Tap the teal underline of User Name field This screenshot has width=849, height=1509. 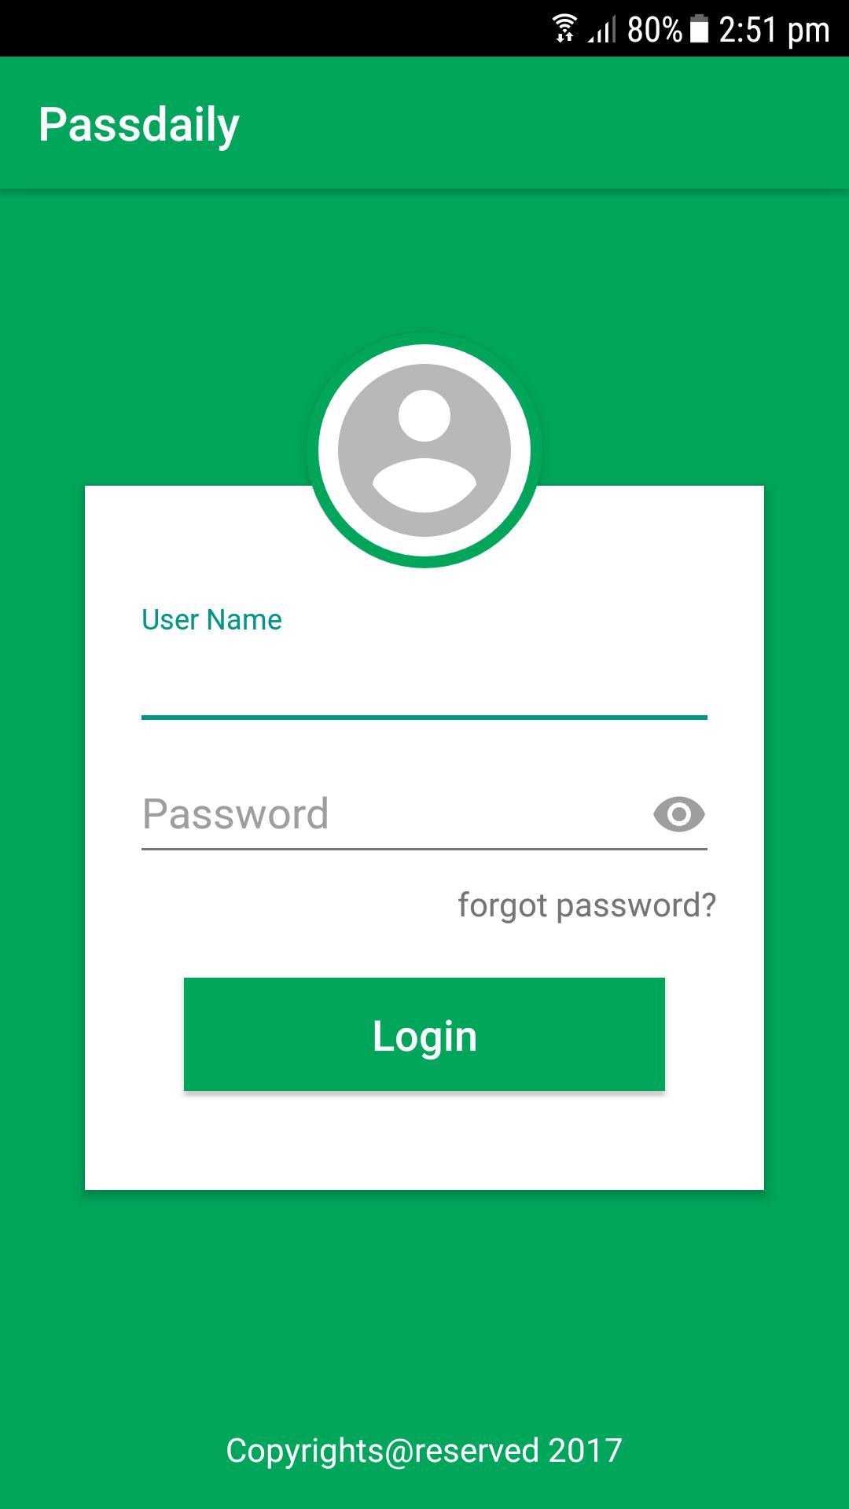point(424,718)
